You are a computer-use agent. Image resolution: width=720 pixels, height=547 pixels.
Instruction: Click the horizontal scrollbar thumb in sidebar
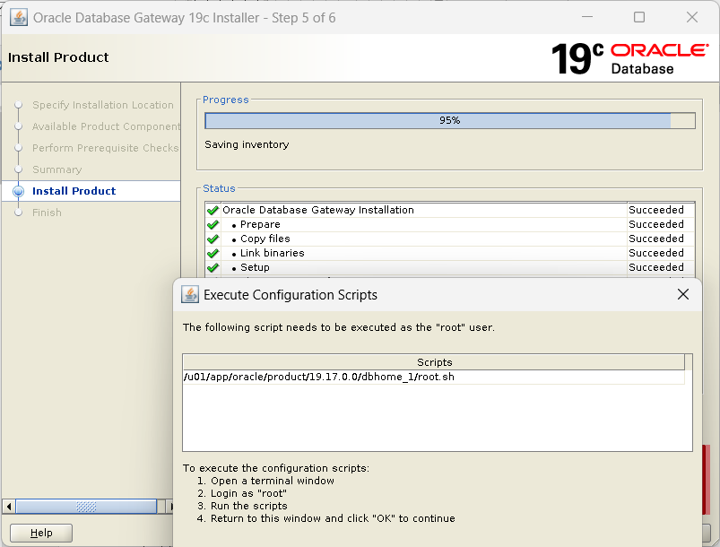pos(86,507)
